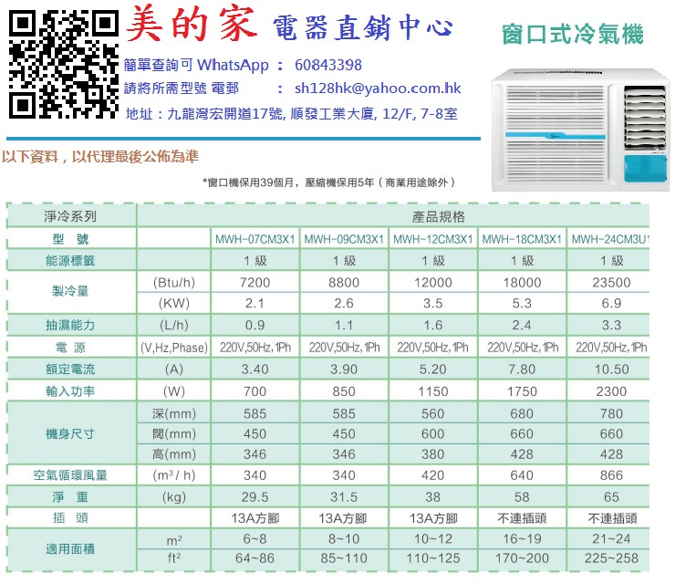
Task: Click the 8800 Btu/h value
Action: click(x=344, y=283)
